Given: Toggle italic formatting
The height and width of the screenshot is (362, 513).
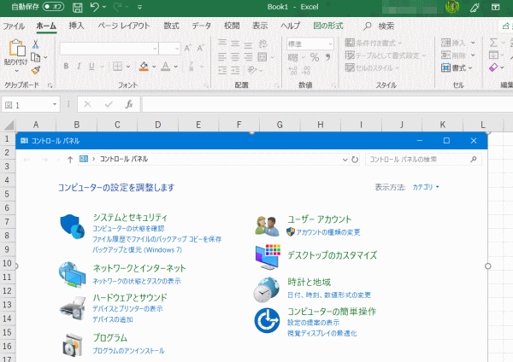Looking at the screenshot, I should pos(79,67).
